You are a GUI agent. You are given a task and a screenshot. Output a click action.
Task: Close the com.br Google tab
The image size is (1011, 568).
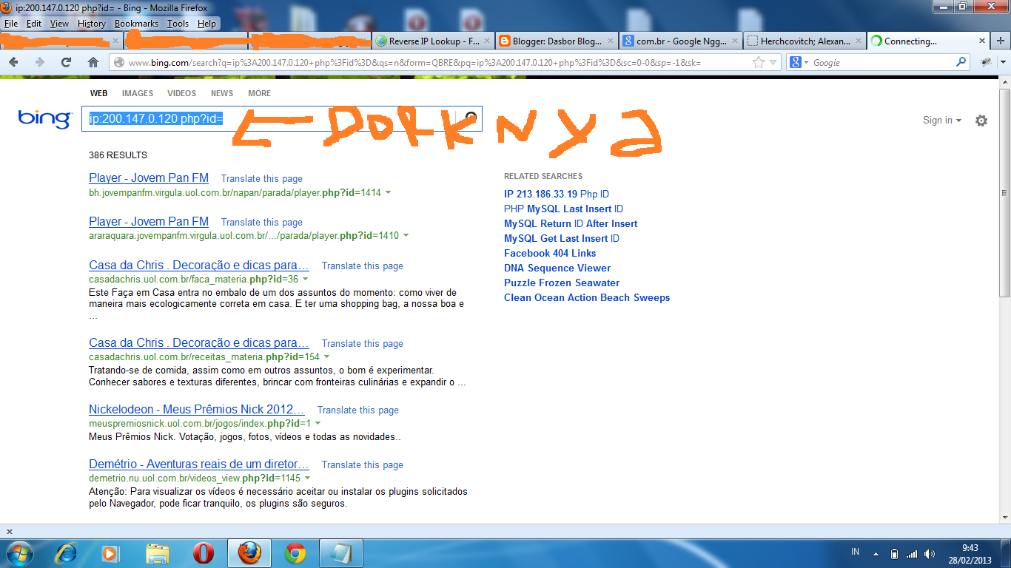click(733, 41)
